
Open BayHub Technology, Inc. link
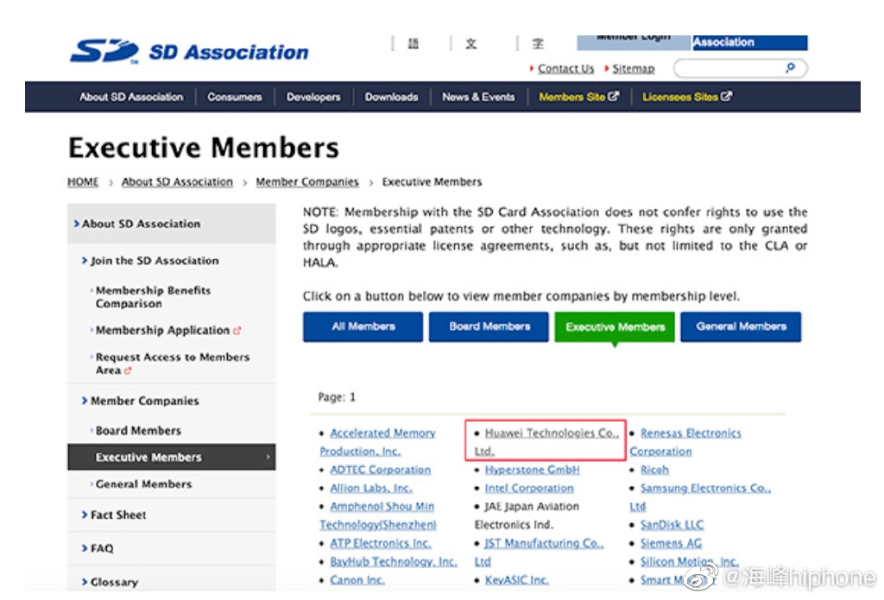[x=393, y=562]
